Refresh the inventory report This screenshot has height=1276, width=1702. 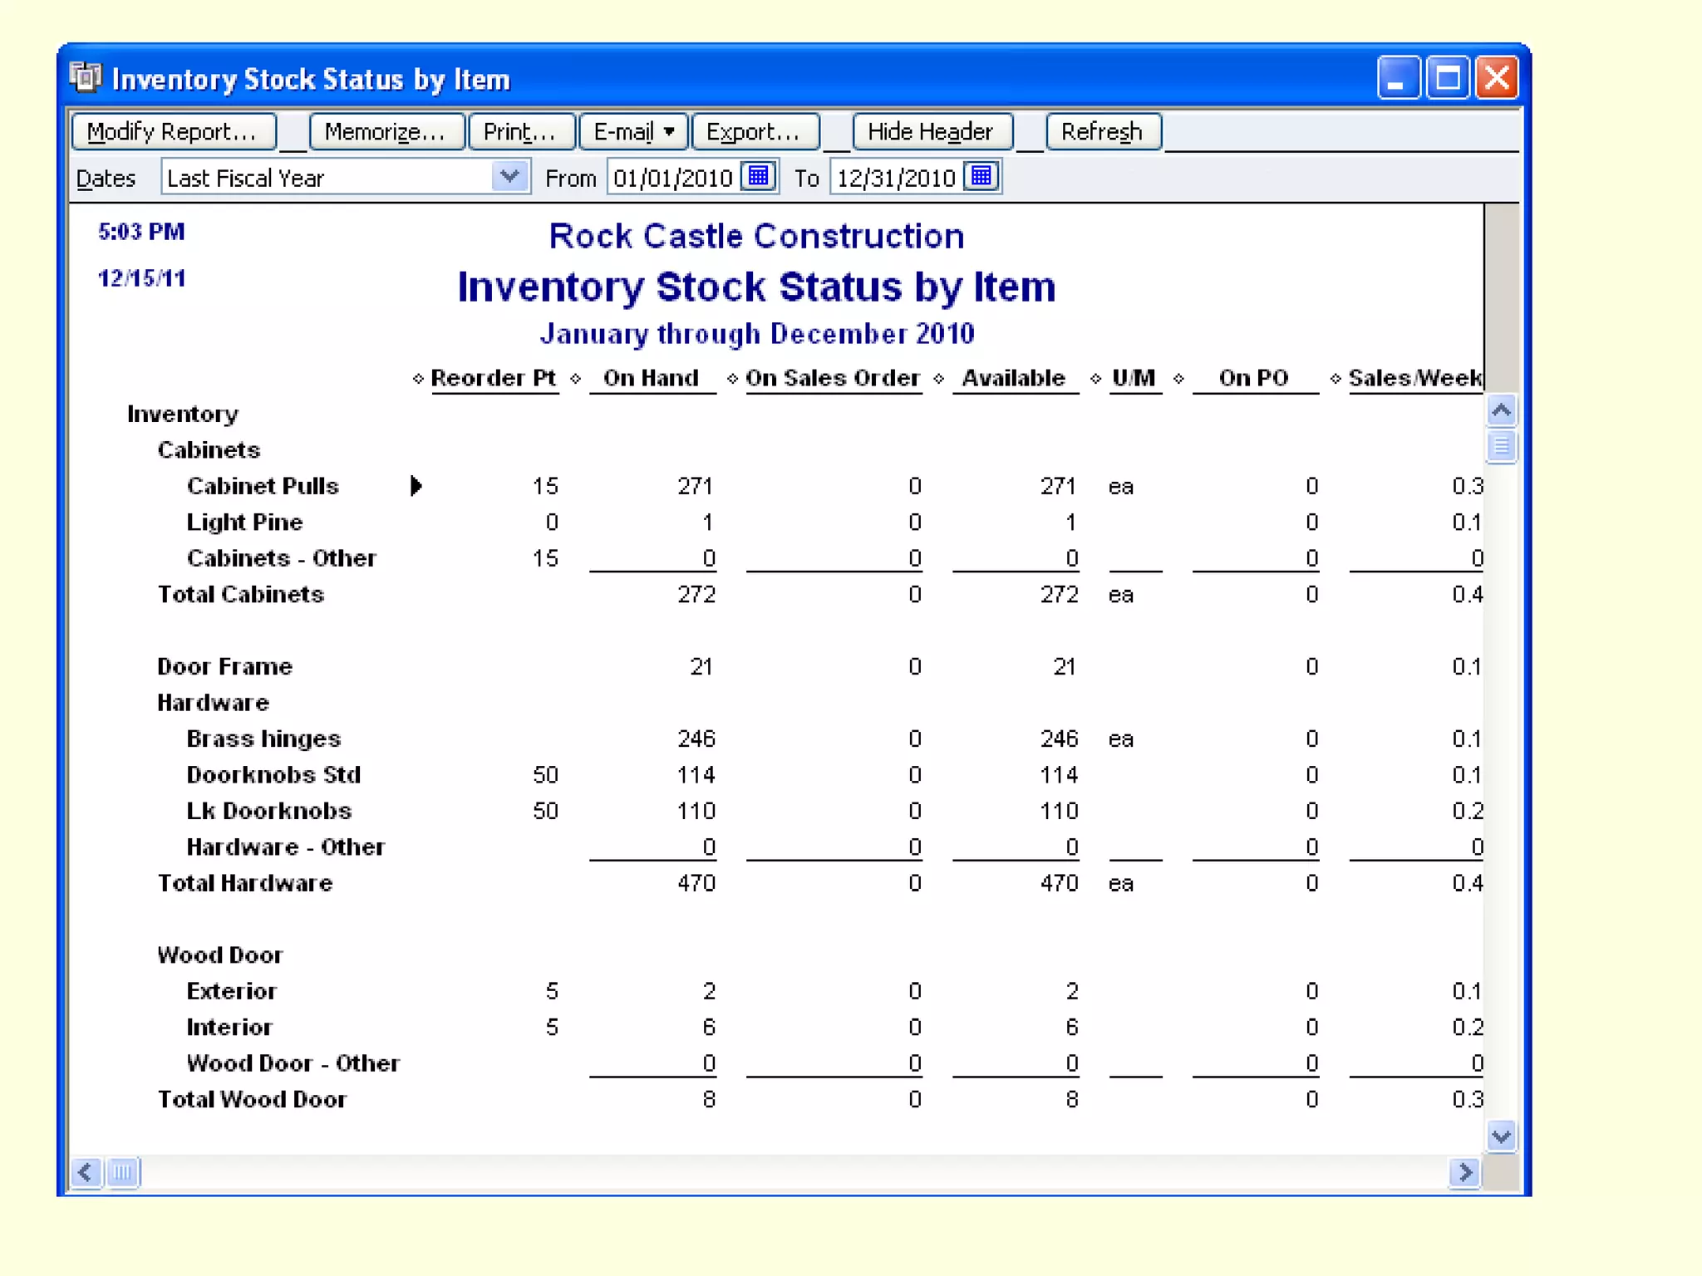point(1102,131)
